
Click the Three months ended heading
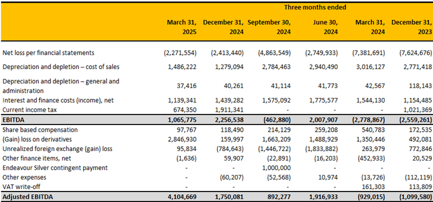[x=315, y=7]
